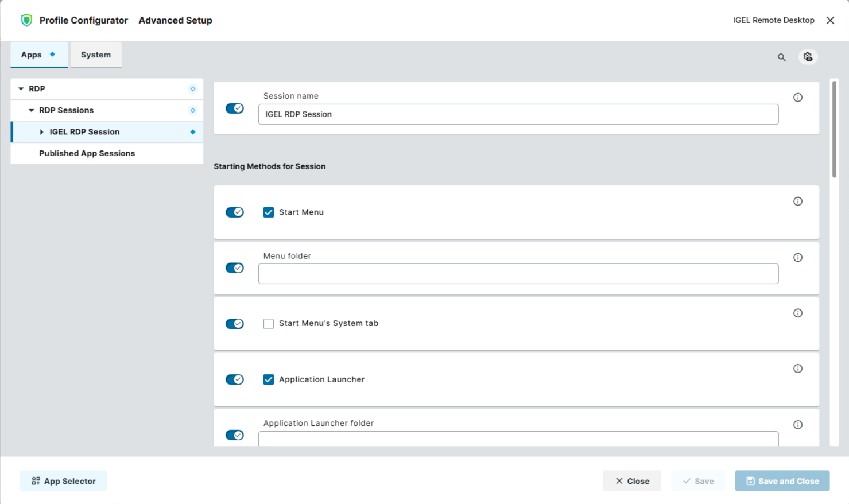Image resolution: width=849 pixels, height=504 pixels.
Task: Toggle the Start Menu activation switch
Action: tap(235, 212)
